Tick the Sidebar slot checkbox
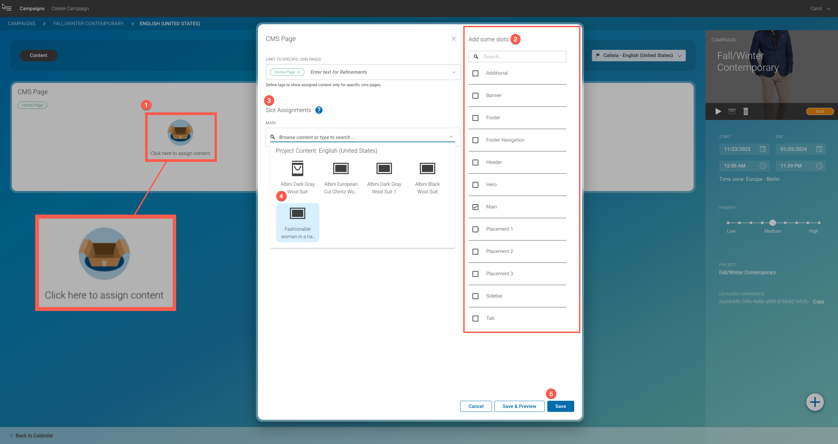838x444 pixels. 475,296
